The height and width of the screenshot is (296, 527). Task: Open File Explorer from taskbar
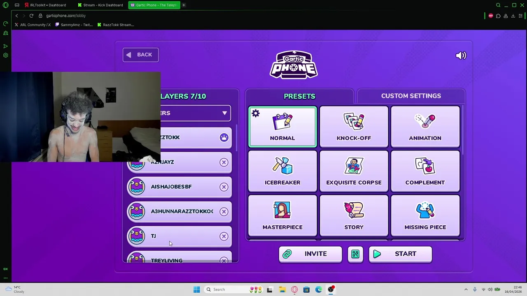tap(282, 289)
